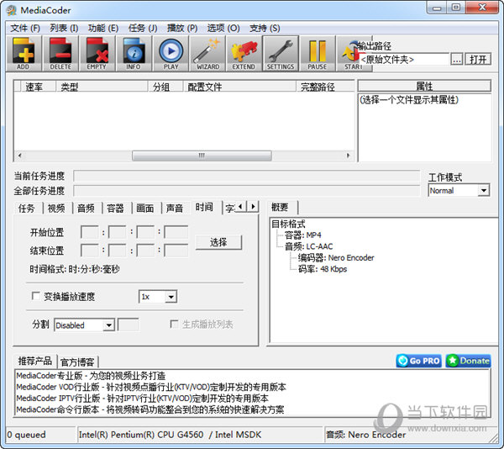Image resolution: width=504 pixels, height=449 pixels.
Task: Click the 分组 column header
Action: tap(165, 87)
